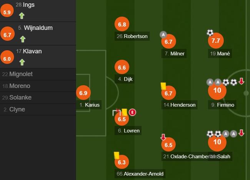Click Oxlade-Chamberlain's red substitution arrow

coord(163,137)
